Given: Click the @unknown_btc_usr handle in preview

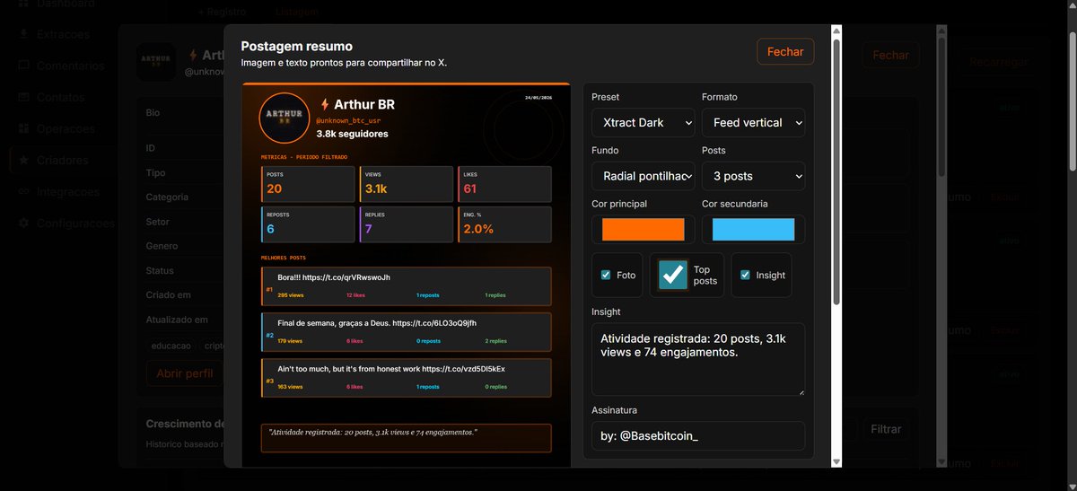Looking at the screenshot, I should 348,120.
